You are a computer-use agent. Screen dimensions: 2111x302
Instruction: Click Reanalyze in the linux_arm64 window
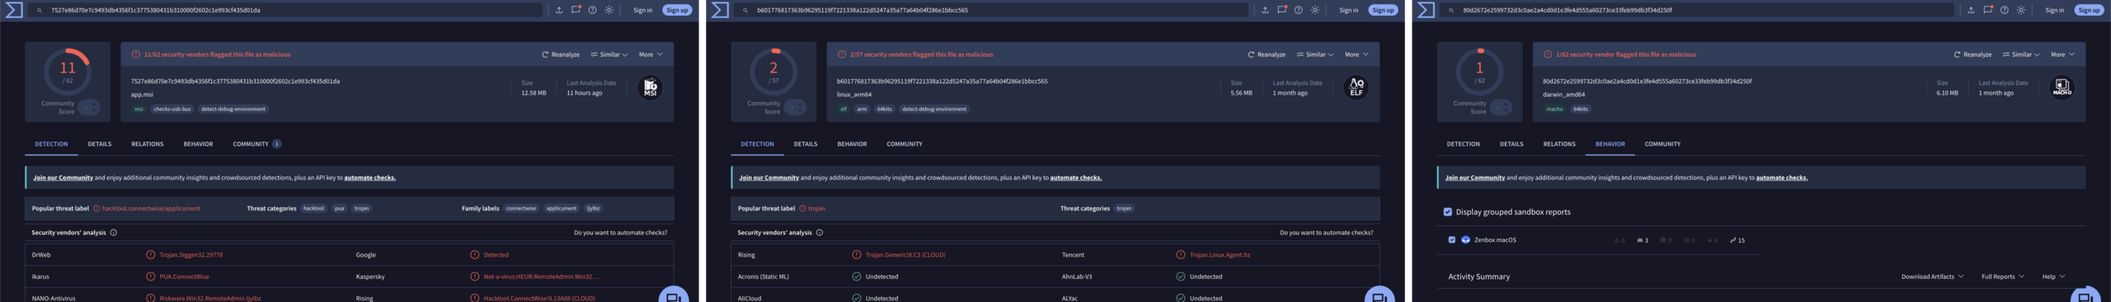tap(1267, 54)
